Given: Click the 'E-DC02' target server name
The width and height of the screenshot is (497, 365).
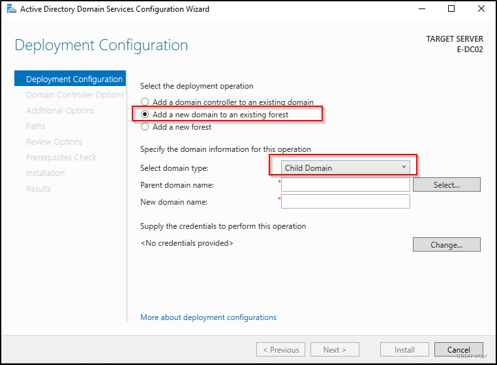Looking at the screenshot, I should pos(470,50).
